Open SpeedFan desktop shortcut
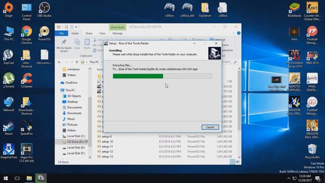 pos(26,128)
